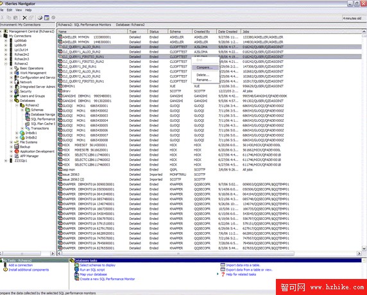This screenshot has height=295, width=367.
Task: Click the Copy toolbar icon
Action: coord(9,18)
